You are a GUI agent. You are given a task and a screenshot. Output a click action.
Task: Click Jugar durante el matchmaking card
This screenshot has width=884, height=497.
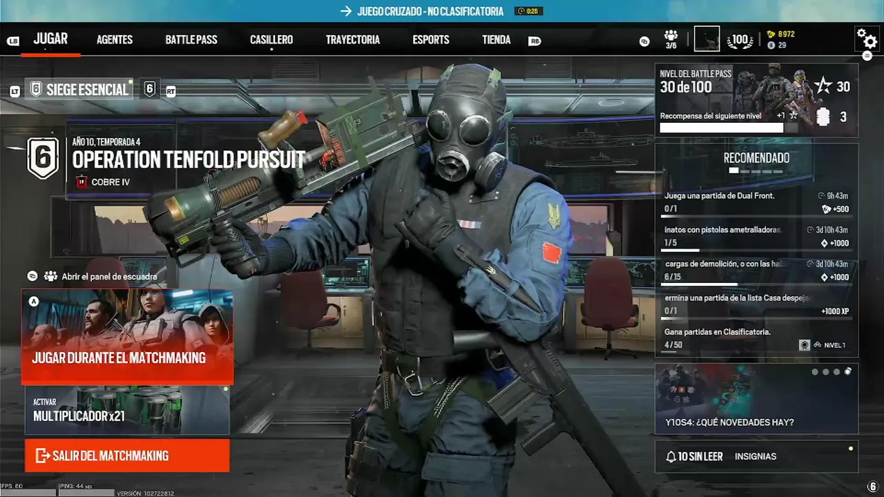click(127, 336)
